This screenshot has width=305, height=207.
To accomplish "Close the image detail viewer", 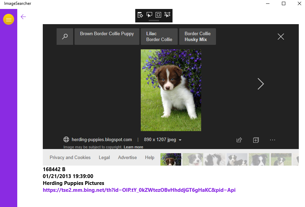I will [281, 37].
